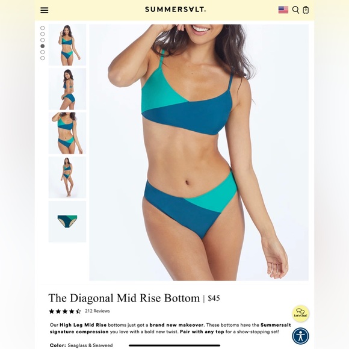The image size is (349, 349).
Task: View the flat-lay bottom product thumbnail
Action: pyautogui.click(x=67, y=221)
